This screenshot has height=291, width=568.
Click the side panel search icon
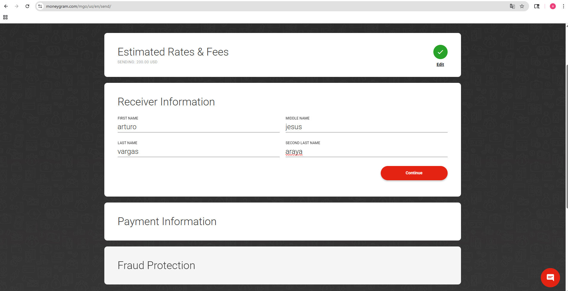(537, 6)
